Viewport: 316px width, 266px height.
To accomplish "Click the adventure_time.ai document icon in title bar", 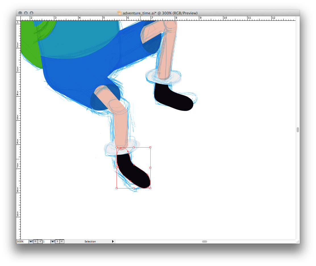I will point(119,13).
